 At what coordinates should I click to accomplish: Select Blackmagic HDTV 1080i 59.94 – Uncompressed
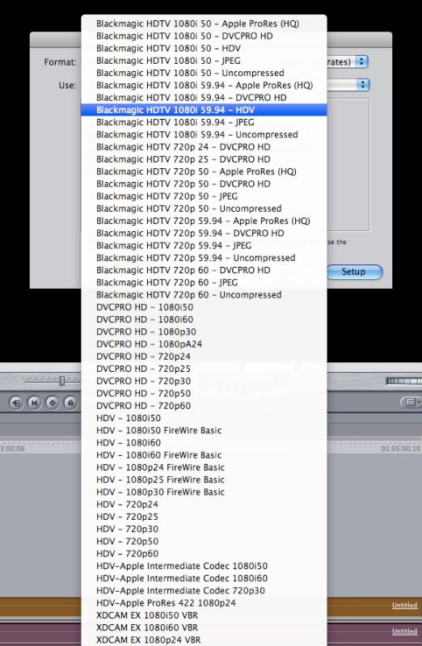click(204, 135)
